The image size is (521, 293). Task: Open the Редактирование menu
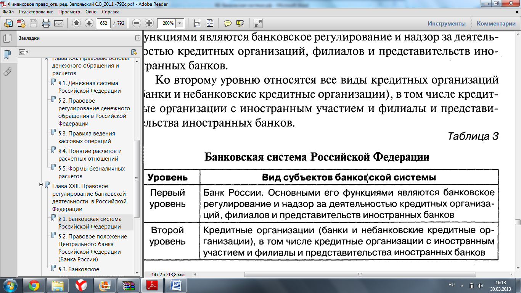[x=35, y=12]
